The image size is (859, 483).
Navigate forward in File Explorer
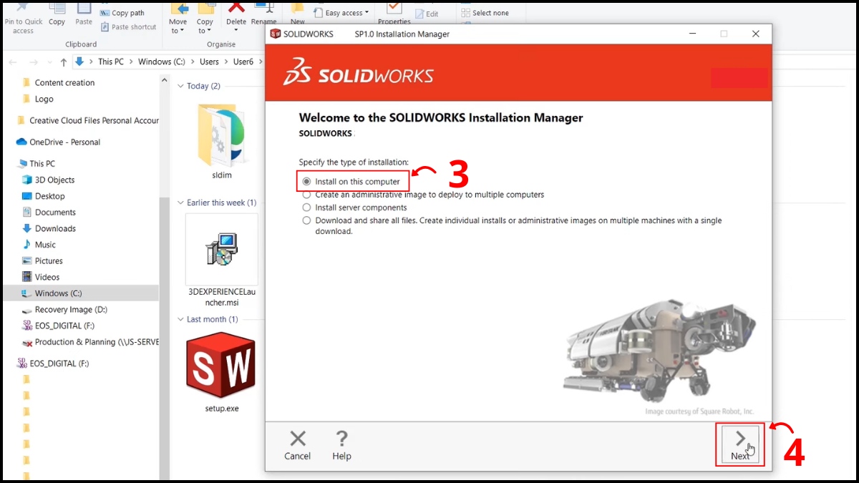tap(32, 62)
